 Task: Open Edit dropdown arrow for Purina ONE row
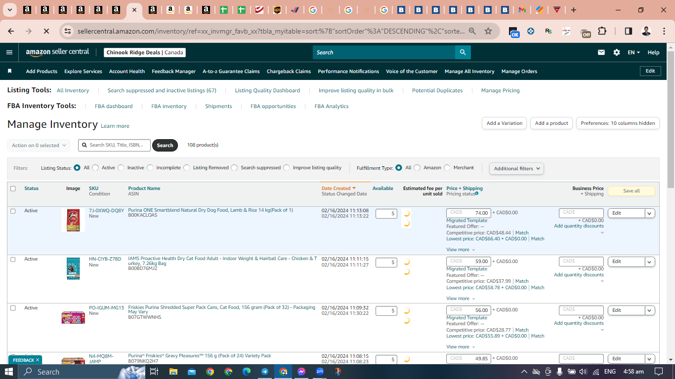[650, 213]
